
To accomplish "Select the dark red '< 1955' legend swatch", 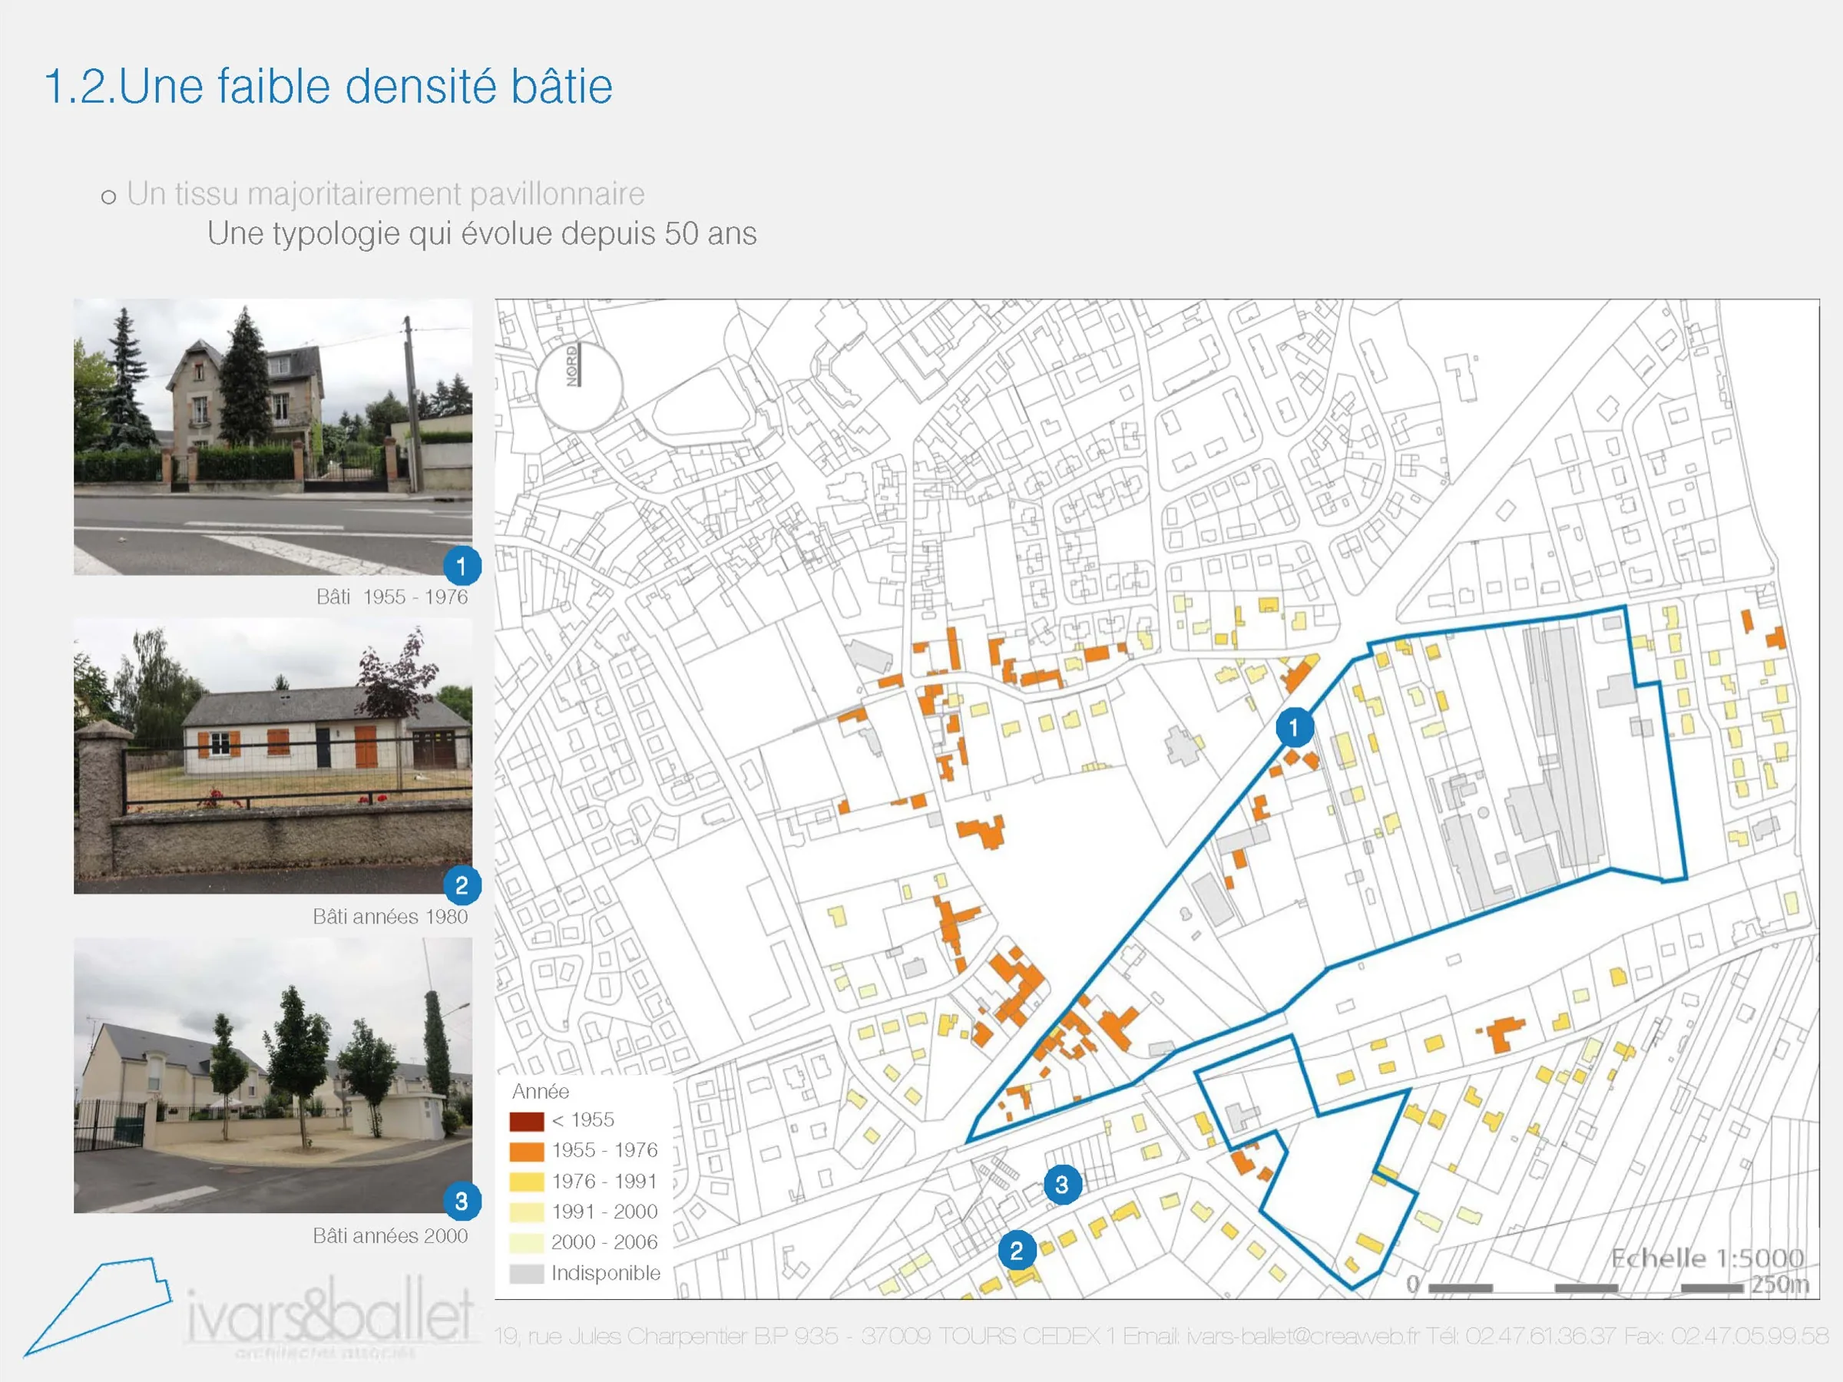I will [x=527, y=1120].
